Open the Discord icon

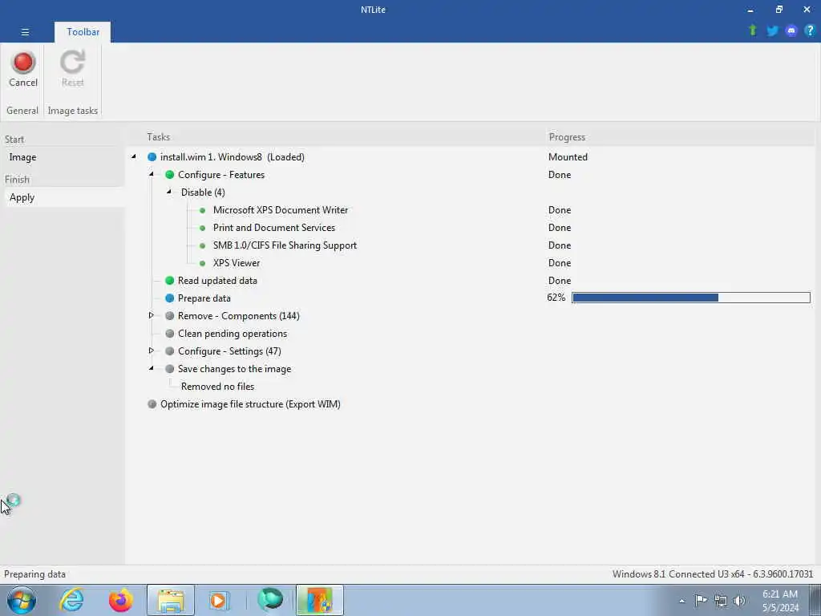(791, 30)
